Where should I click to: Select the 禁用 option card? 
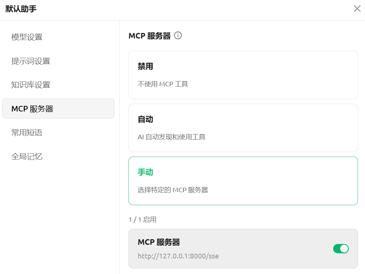[243, 75]
